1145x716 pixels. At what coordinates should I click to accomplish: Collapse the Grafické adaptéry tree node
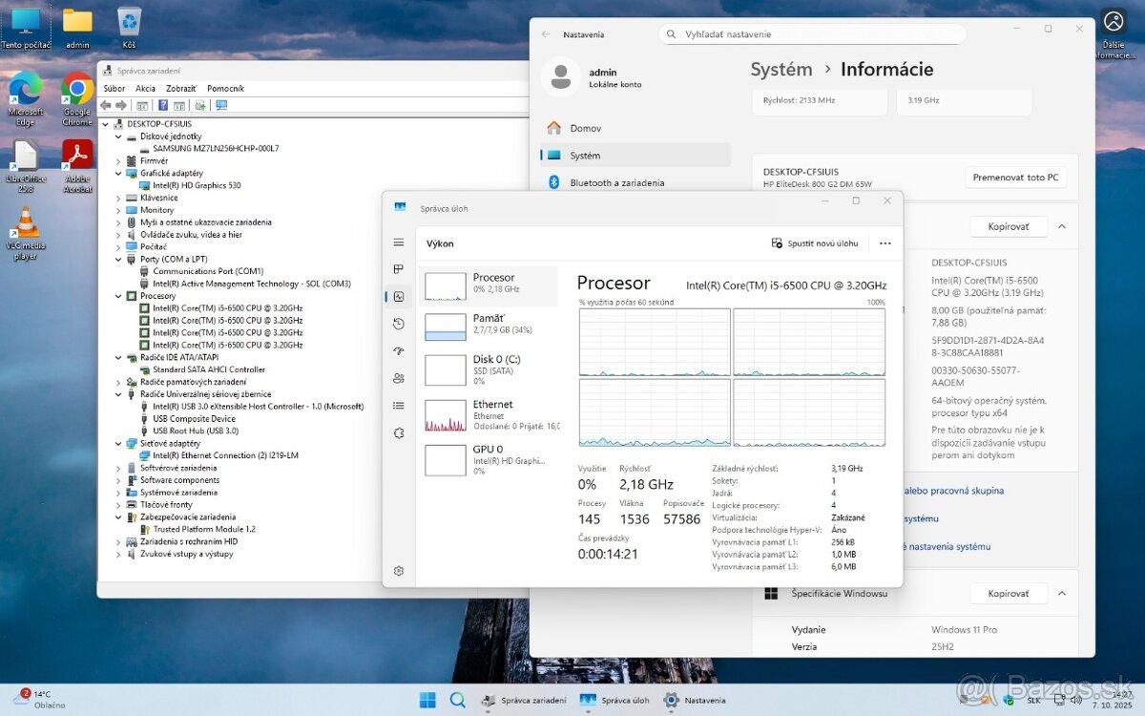pyautogui.click(x=119, y=173)
